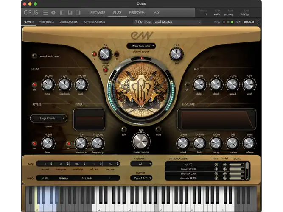Click the ADT level knob
The image size is (283, 212).
pyautogui.click(x=249, y=85)
